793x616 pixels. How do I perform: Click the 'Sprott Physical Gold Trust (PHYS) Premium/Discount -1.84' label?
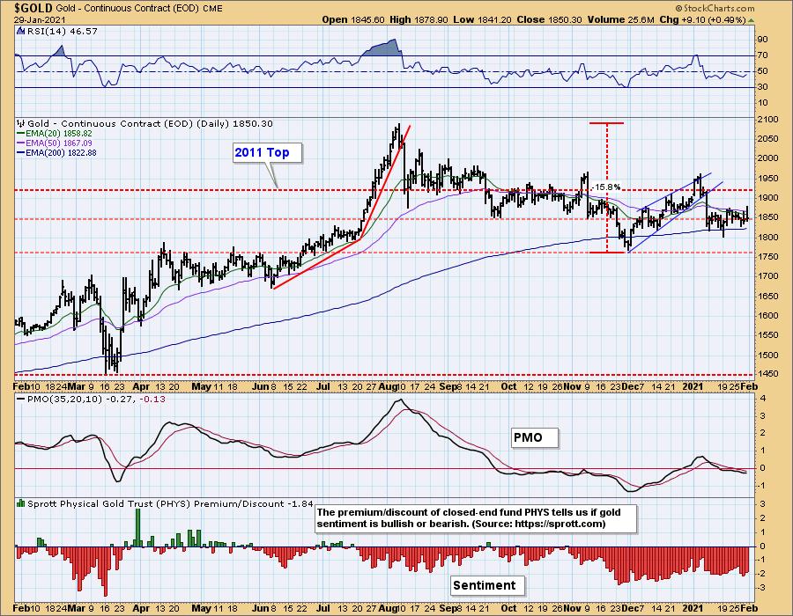(x=170, y=504)
